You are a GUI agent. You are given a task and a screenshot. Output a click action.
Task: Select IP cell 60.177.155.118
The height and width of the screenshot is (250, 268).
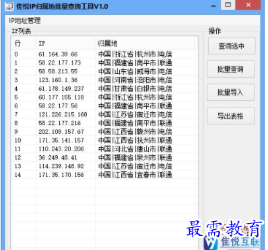click(x=61, y=97)
